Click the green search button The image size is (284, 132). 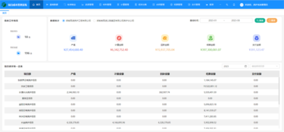[260, 21]
